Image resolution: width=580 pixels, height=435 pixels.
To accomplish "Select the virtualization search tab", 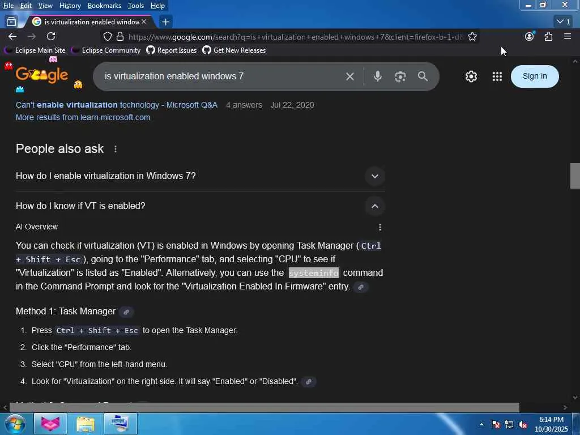I will pyautogui.click(x=90, y=22).
